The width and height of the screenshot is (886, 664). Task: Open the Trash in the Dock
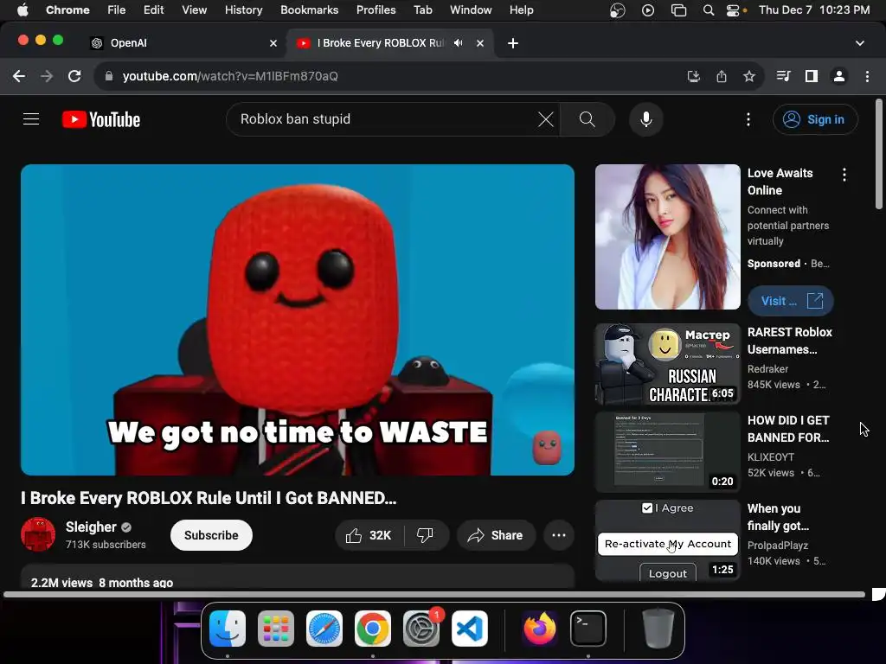tap(658, 629)
